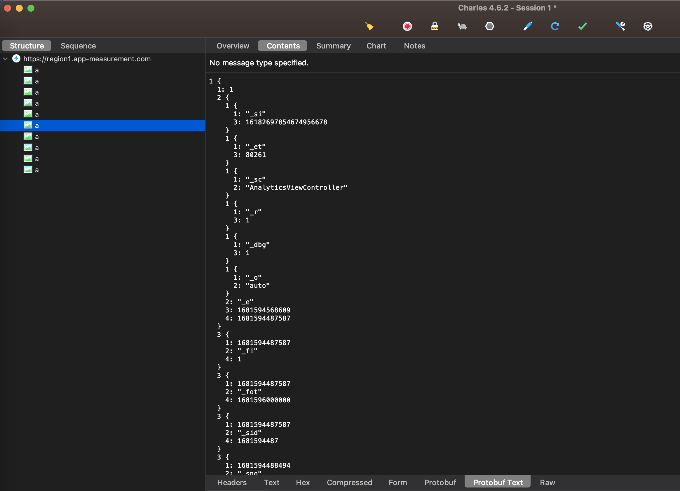Switch to the Sequence view tab
The image size is (680, 491).
click(78, 46)
